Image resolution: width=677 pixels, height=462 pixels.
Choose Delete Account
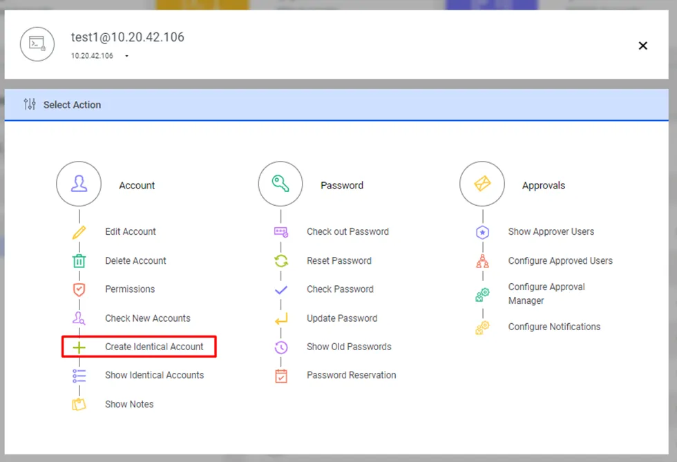[x=135, y=261]
